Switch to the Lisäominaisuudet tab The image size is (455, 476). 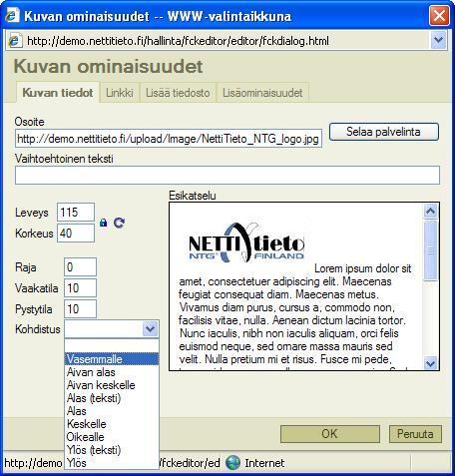262,93
